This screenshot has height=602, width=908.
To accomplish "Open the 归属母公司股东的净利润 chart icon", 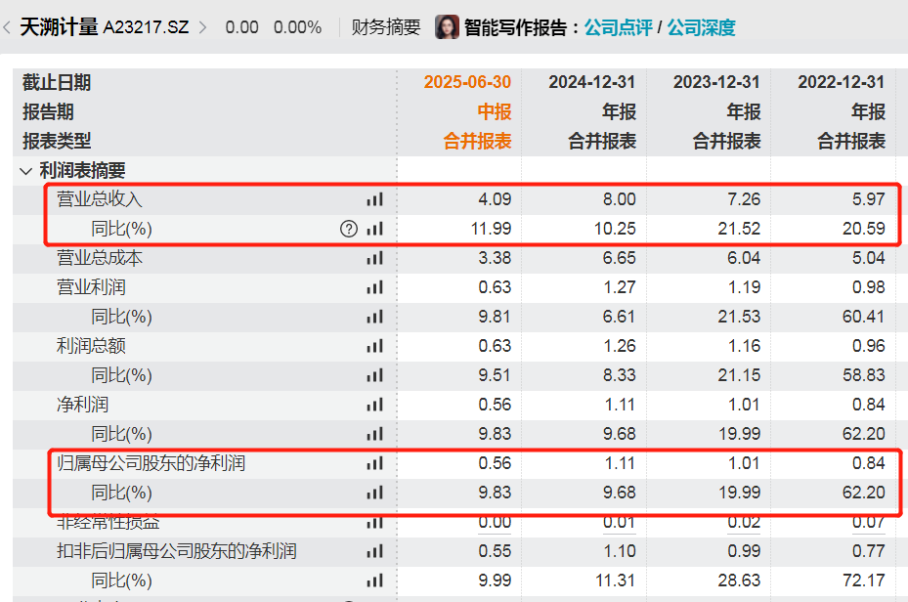I will pos(374,463).
